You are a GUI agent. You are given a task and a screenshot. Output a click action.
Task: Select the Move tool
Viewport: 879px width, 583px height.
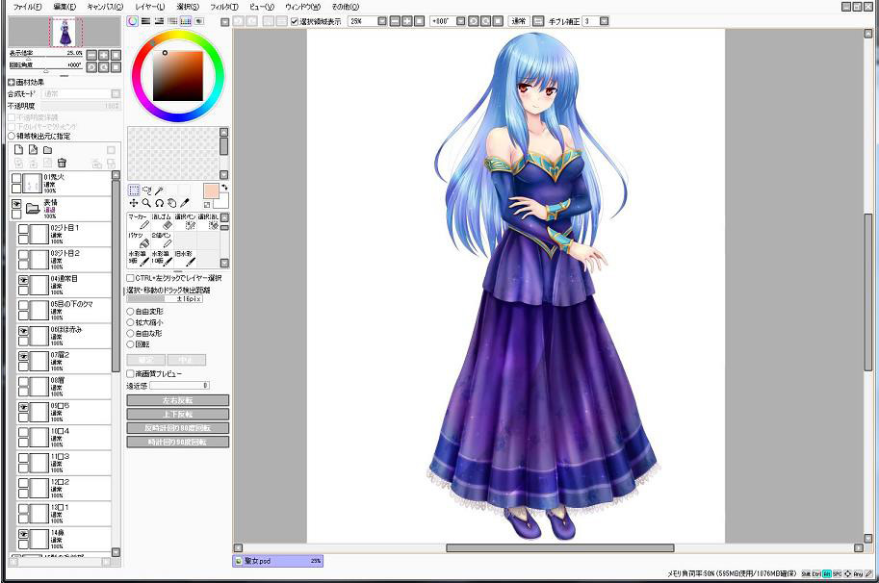pyautogui.click(x=134, y=204)
